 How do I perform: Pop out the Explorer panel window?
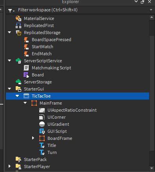coord(142,2)
